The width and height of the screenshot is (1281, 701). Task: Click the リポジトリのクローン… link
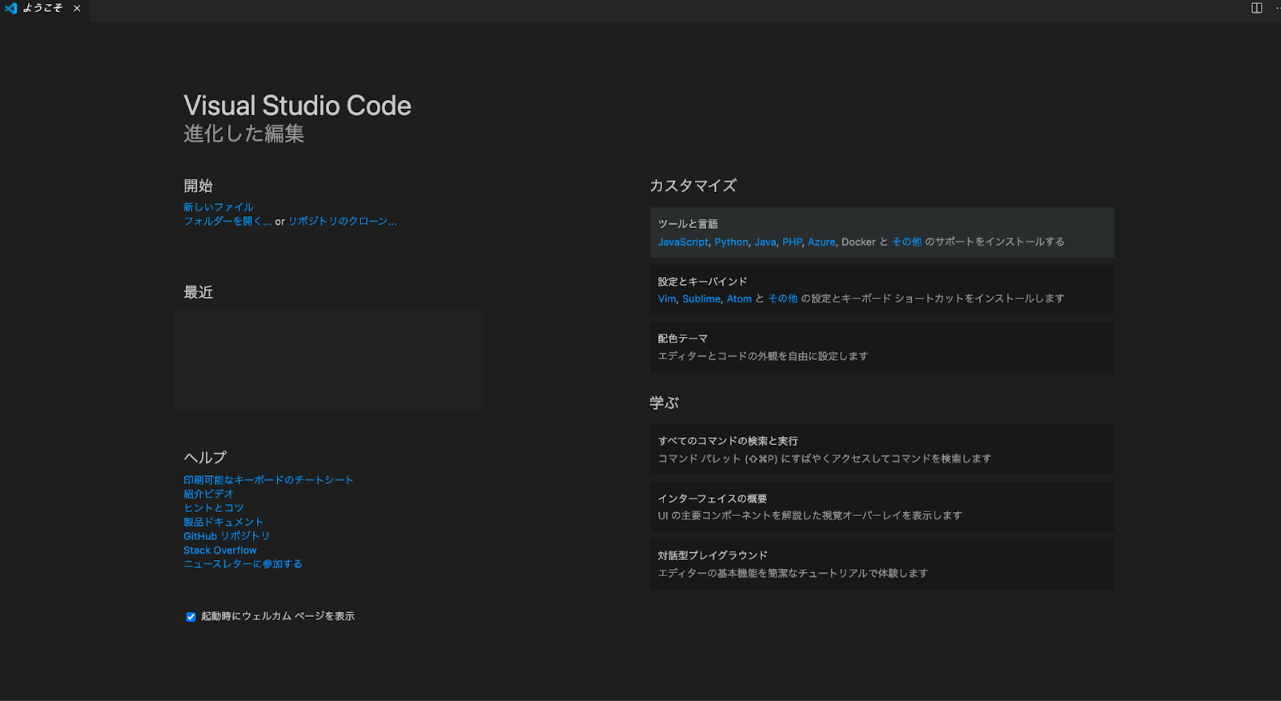click(x=343, y=222)
